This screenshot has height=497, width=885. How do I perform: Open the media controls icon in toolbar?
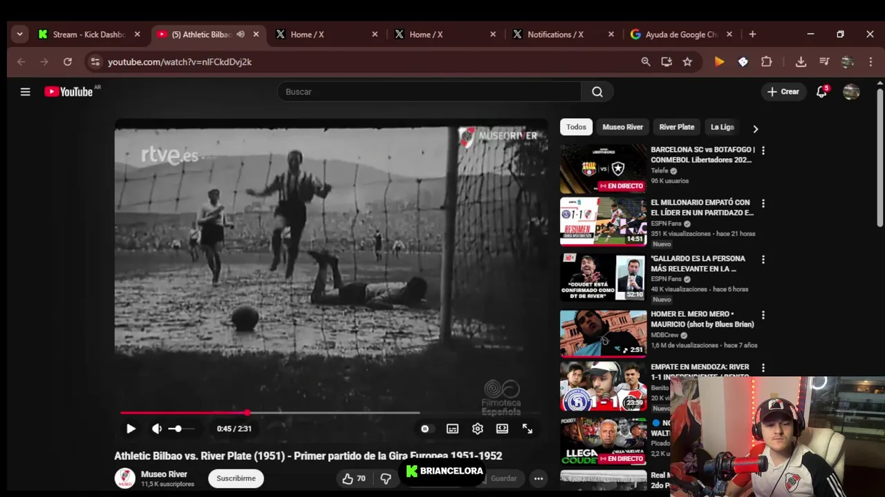[x=824, y=62]
